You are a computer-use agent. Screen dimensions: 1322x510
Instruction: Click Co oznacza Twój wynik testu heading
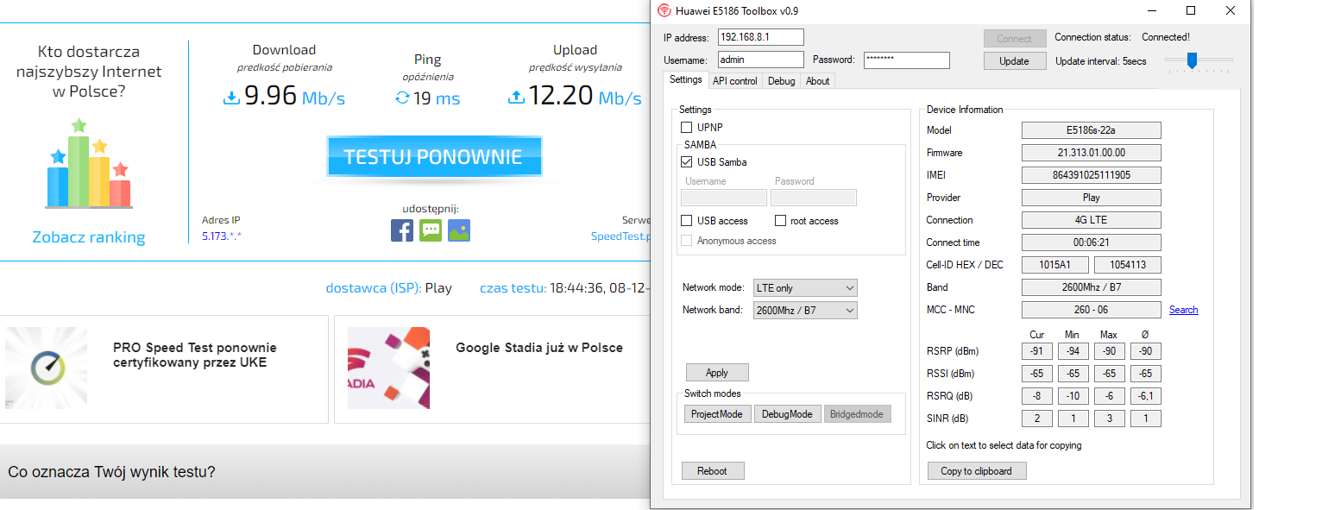111,472
